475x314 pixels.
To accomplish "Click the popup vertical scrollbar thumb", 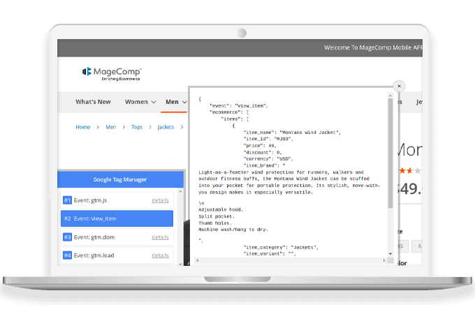I will [390, 153].
